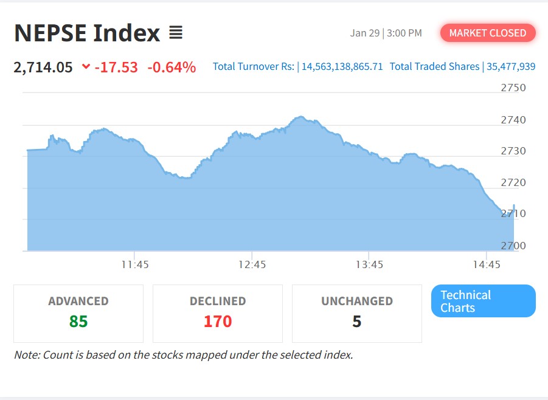Select the DECLINED 170 stocks box
Viewport: 548px width, 400px height.
(x=218, y=313)
